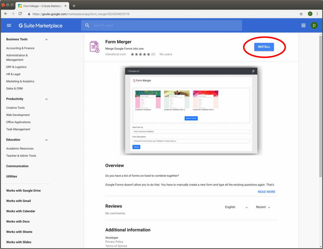Screen dimensions: 323x249
Task: Filter by Works with Slides
Action: [19, 242]
